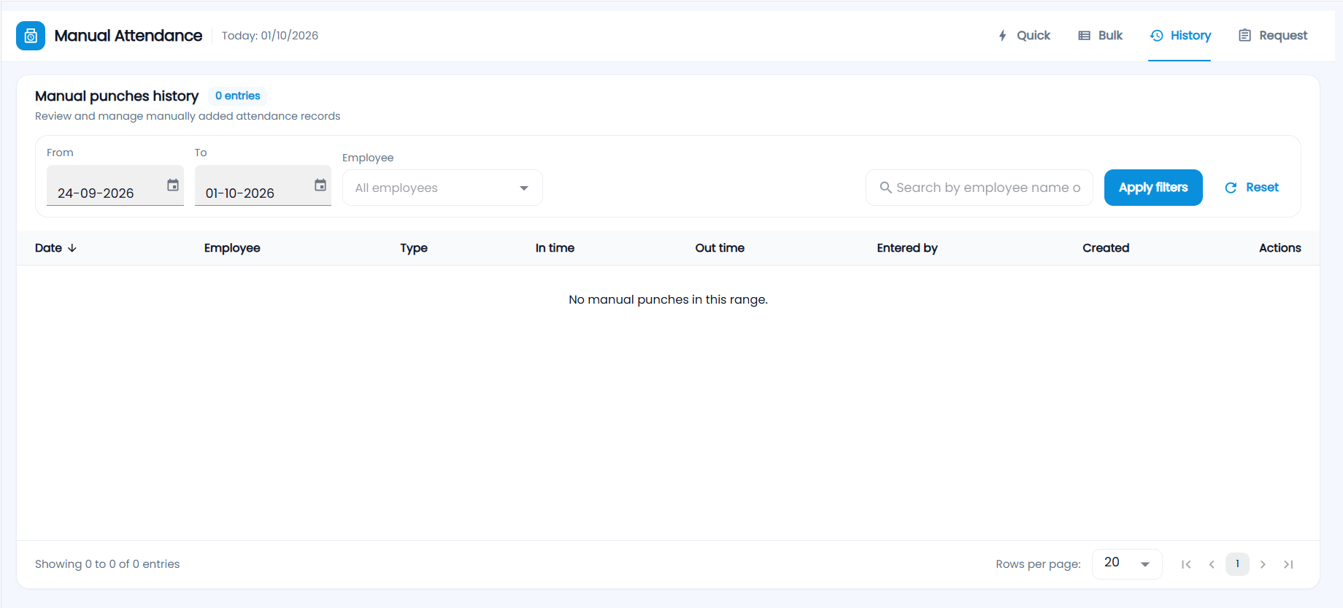Go to the next page arrow
1343x608 pixels.
[x=1263, y=564]
